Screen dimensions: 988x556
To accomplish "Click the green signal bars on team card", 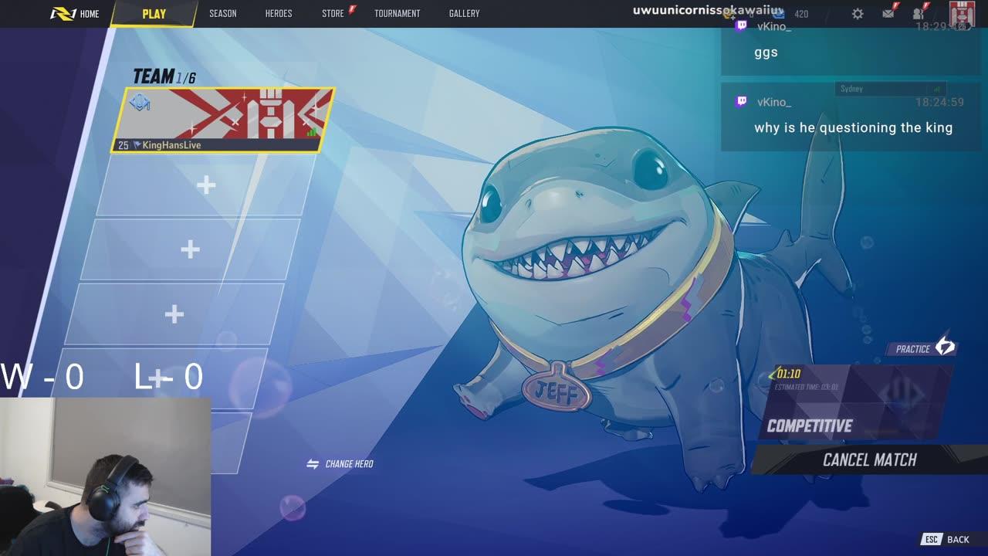I will (x=312, y=132).
